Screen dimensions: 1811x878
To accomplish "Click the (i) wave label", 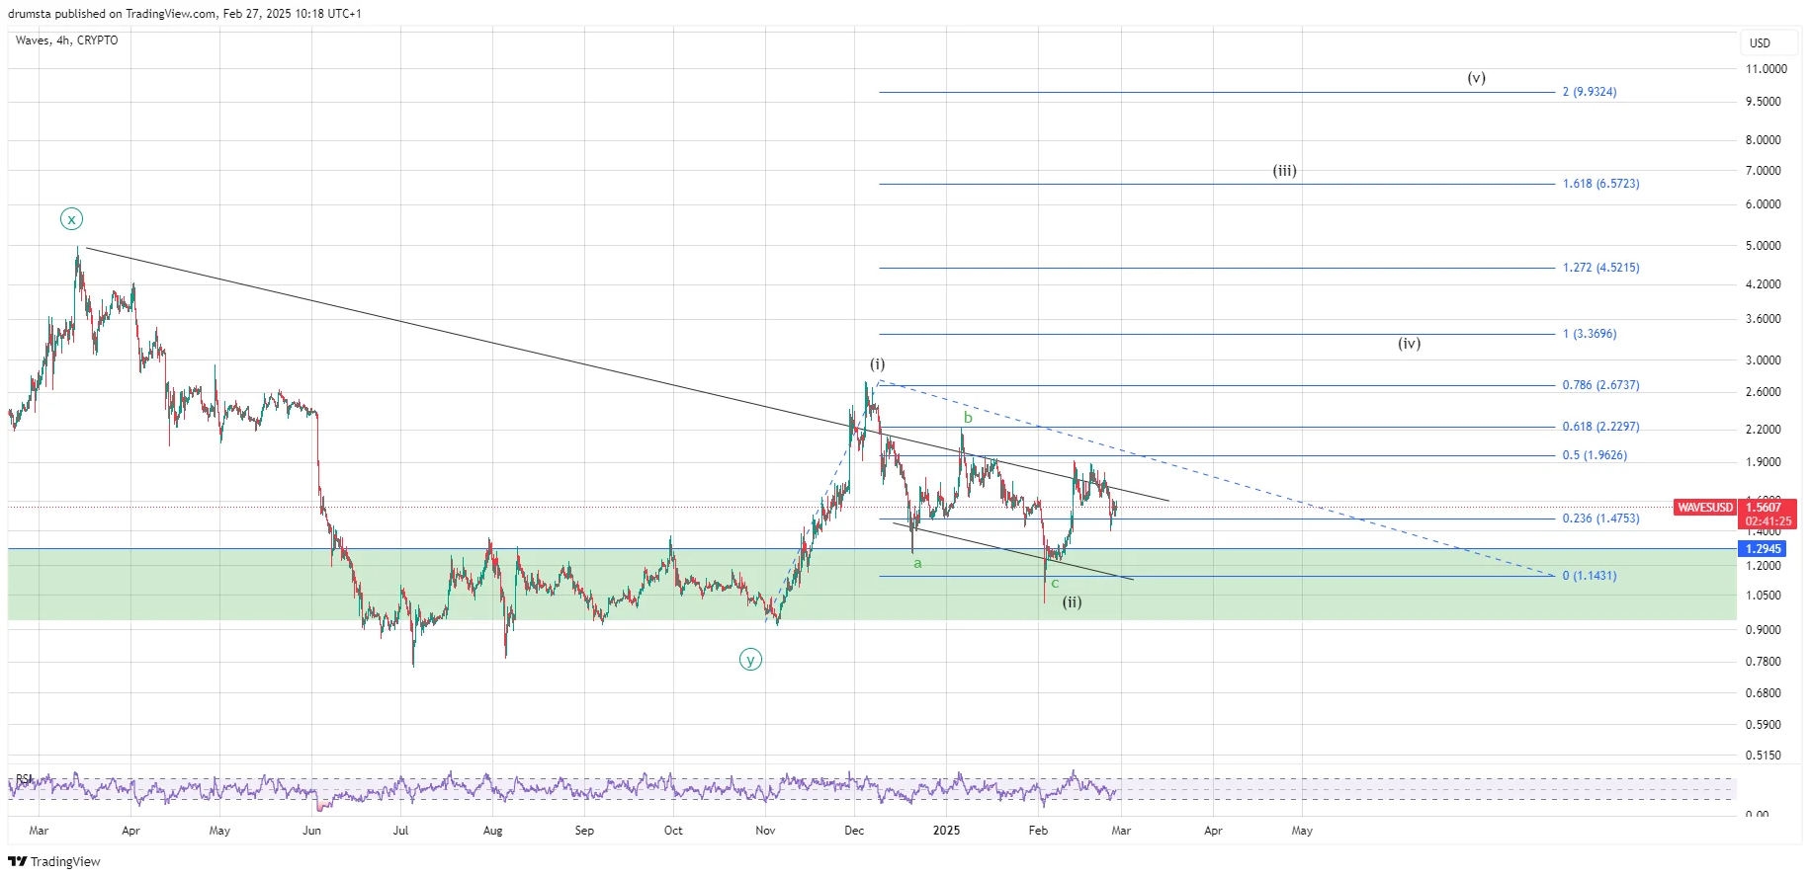I will click(878, 364).
